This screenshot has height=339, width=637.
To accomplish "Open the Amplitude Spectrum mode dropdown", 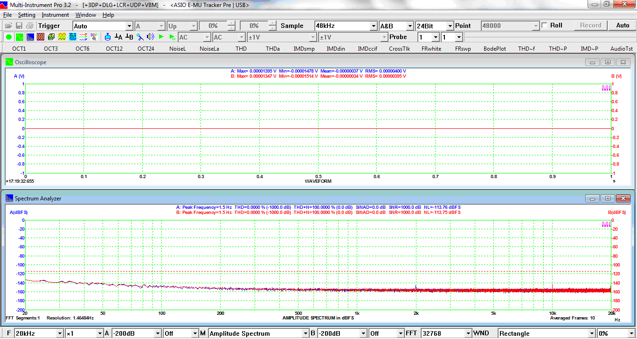I will 305,333.
